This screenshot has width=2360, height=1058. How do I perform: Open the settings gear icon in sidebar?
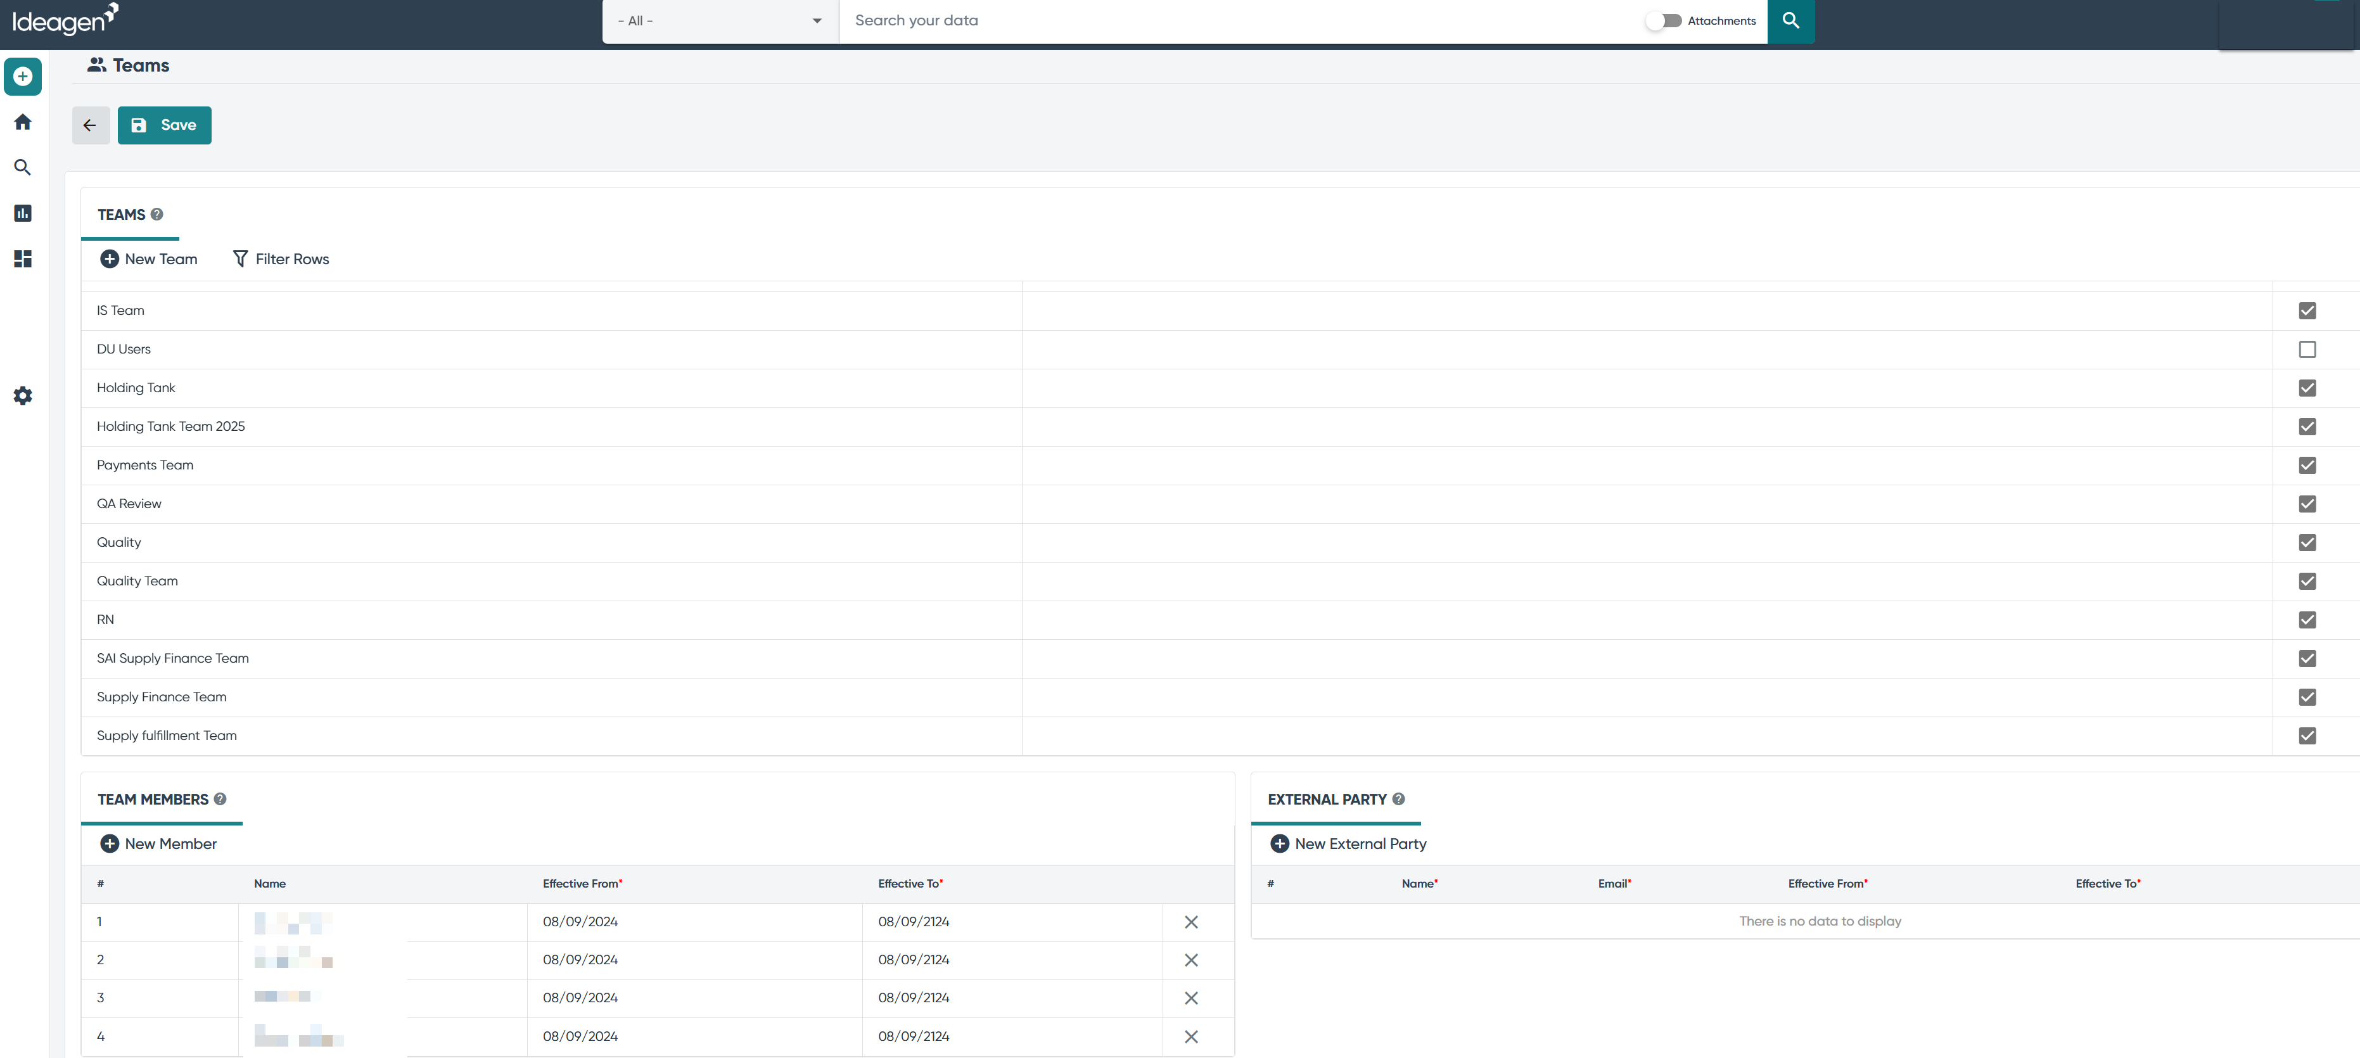(x=23, y=396)
